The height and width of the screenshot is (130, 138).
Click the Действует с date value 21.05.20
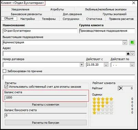(x=93, y=65)
